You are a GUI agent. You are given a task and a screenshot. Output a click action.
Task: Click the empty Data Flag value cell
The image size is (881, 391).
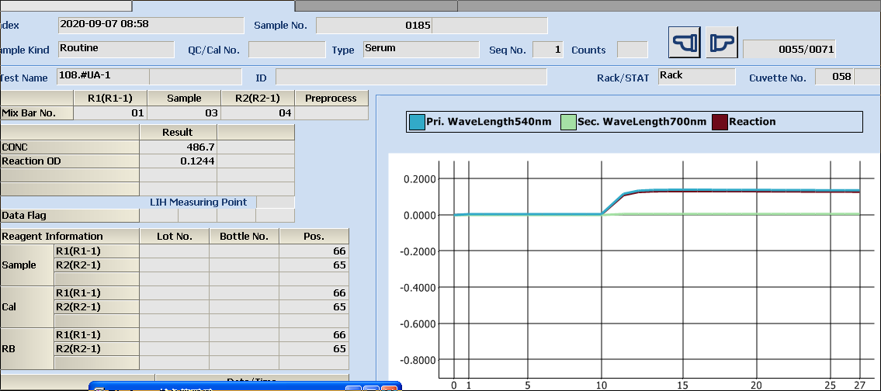click(158, 215)
